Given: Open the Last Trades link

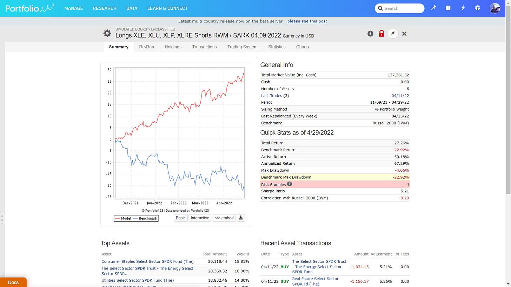Looking at the screenshot, I should coord(272,96).
